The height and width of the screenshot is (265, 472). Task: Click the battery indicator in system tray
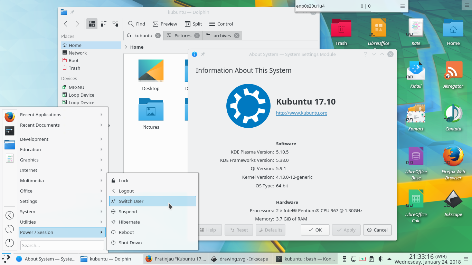tap(362, 258)
